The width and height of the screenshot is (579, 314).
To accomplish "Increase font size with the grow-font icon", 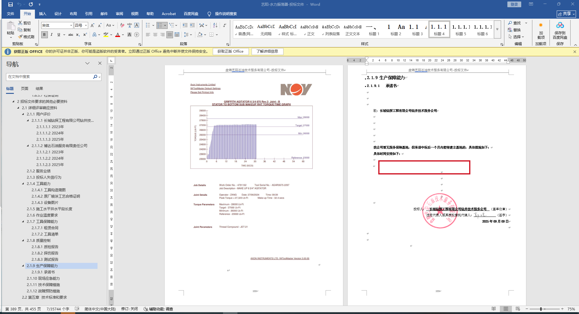I will point(92,26).
